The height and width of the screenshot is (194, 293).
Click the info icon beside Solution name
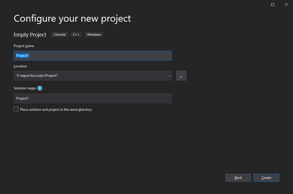pyautogui.click(x=40, y=88)
